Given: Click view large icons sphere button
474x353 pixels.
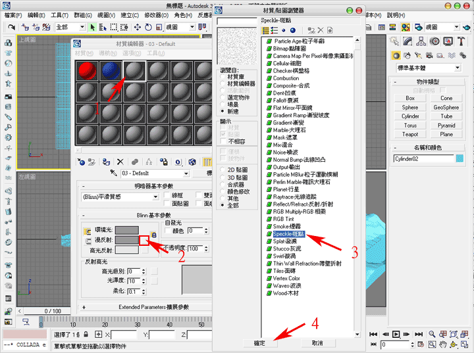Looking at the screenshot, I should point(292,30).
